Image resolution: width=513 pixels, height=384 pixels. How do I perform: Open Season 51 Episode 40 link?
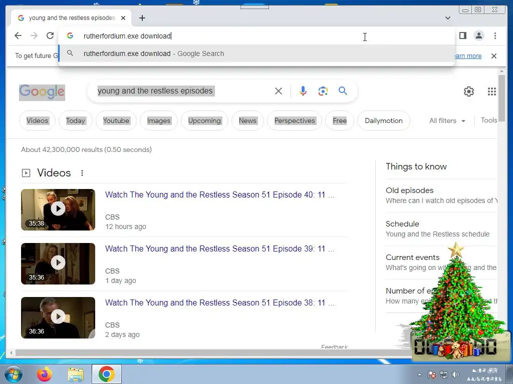pos(219,194)
